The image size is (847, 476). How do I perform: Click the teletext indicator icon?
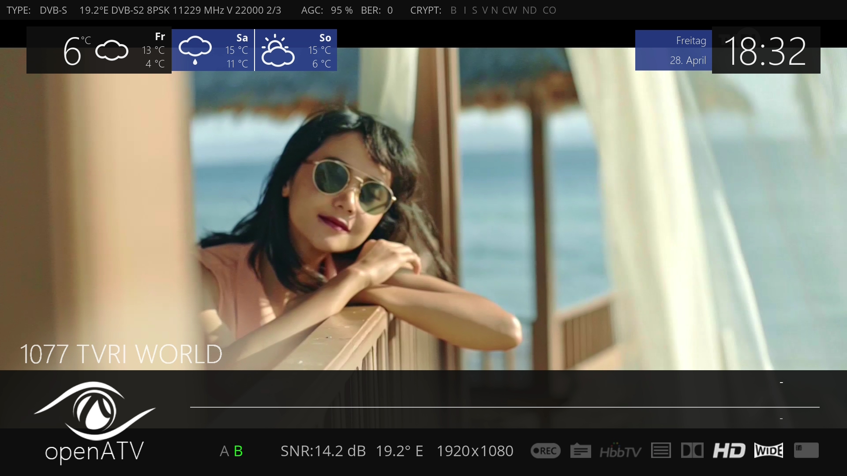click(x=661, y=451)
